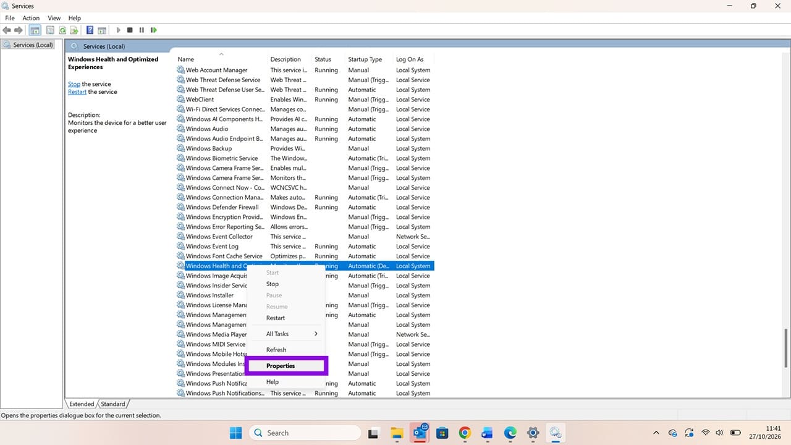
Task: Open File Explorer from the taskbar
Action: [397, 433]
